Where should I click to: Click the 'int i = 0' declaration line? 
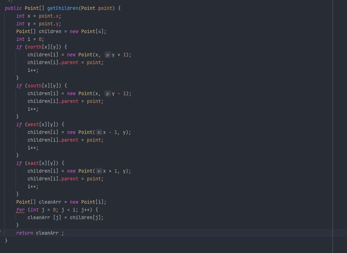[30, 39]
